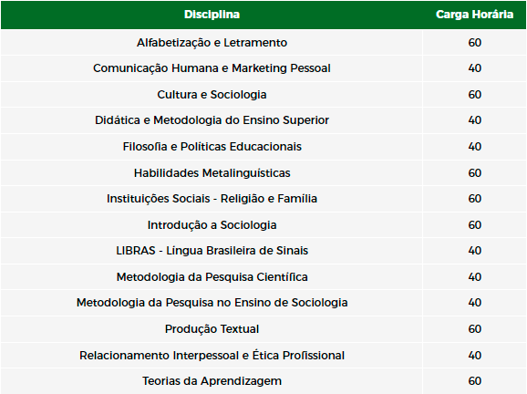Click Metodologia da Pesquisa Científica

pos(212,277)
